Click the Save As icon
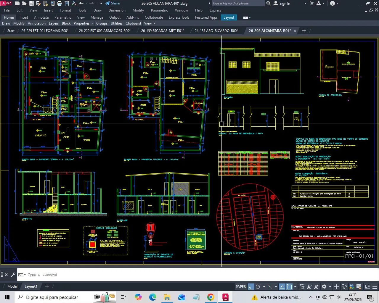This screenshot has height=303, width=379. coord(38,4)
